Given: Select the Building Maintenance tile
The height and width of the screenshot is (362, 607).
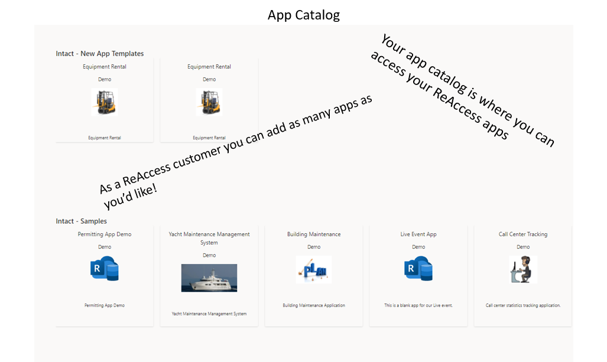Looking at the screenshot, I should click(314, 275).
